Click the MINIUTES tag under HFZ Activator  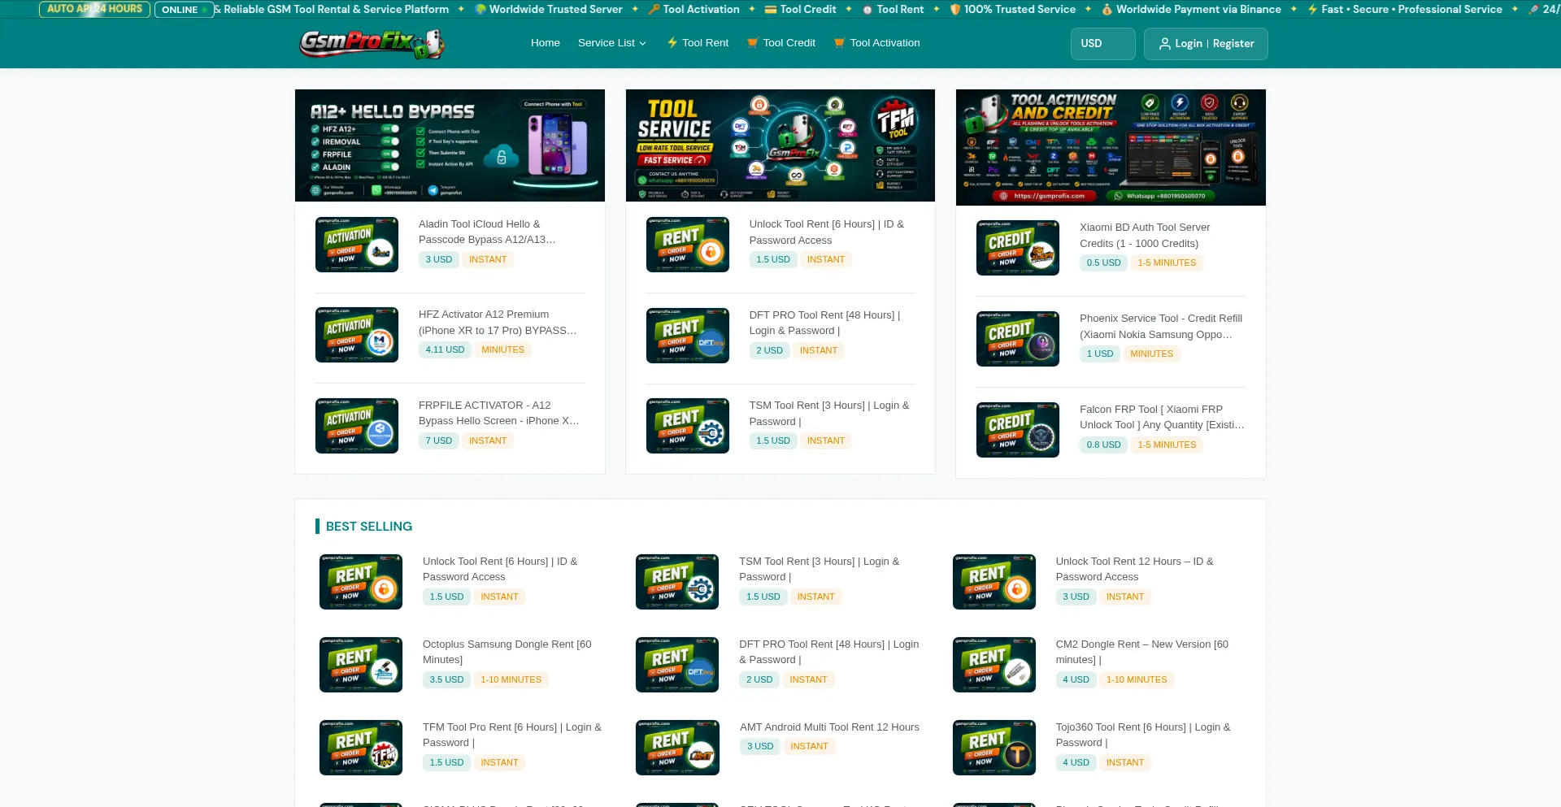(503, 350)
